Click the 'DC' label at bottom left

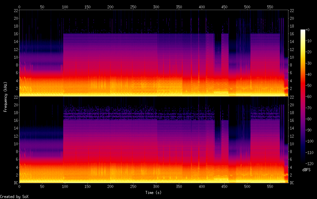click(x=15, y=183)
